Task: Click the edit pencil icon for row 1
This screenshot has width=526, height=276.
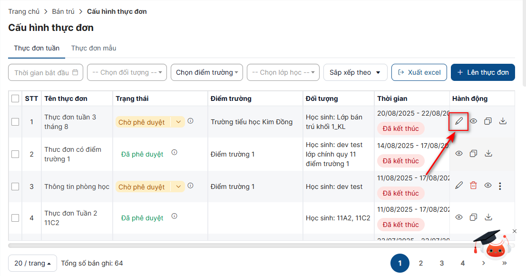Action: 459,121
